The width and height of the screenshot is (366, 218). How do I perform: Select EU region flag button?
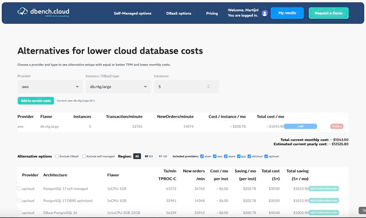click(149, 156)
